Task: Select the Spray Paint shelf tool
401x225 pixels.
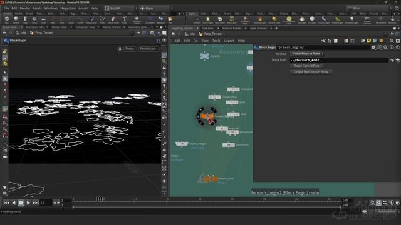Action: [113, 20]
